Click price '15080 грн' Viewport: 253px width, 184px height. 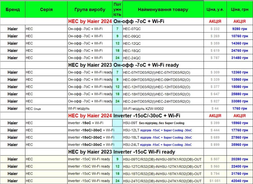pyautogui.click(x=240, y=87)
